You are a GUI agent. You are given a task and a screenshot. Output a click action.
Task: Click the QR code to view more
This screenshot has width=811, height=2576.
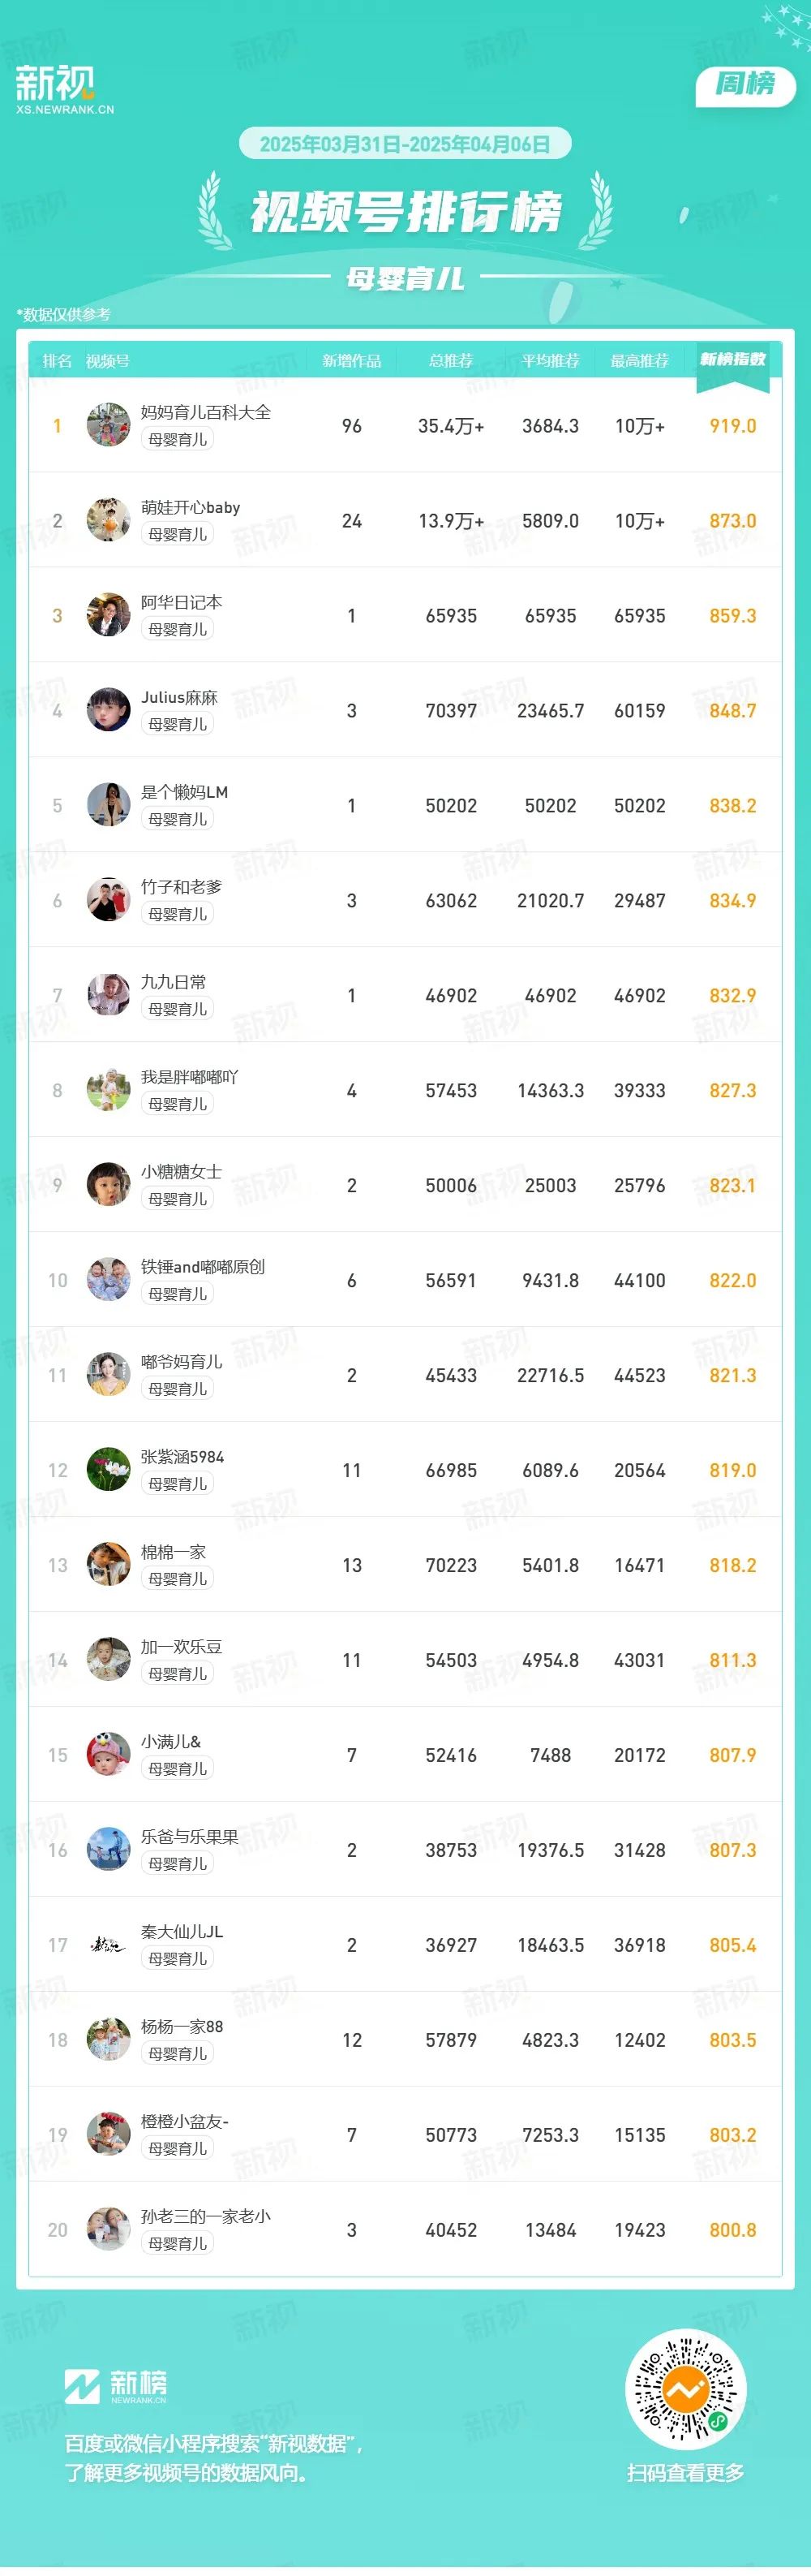tap(685, 2391)
